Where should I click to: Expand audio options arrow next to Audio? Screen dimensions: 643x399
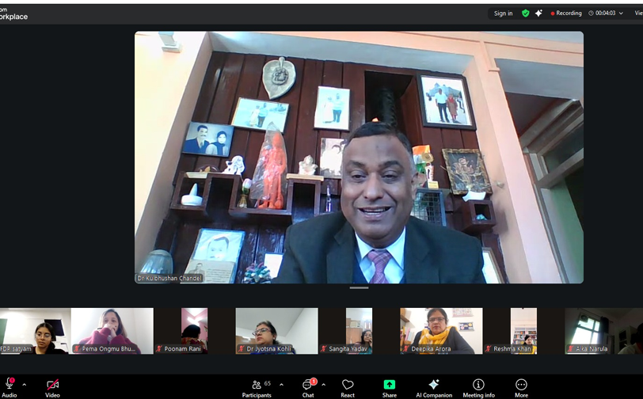tap(24, 385)
